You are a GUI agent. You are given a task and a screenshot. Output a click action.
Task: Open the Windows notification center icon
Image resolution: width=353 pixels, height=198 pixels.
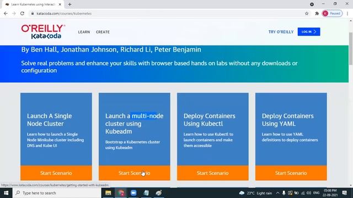(344, 193)
